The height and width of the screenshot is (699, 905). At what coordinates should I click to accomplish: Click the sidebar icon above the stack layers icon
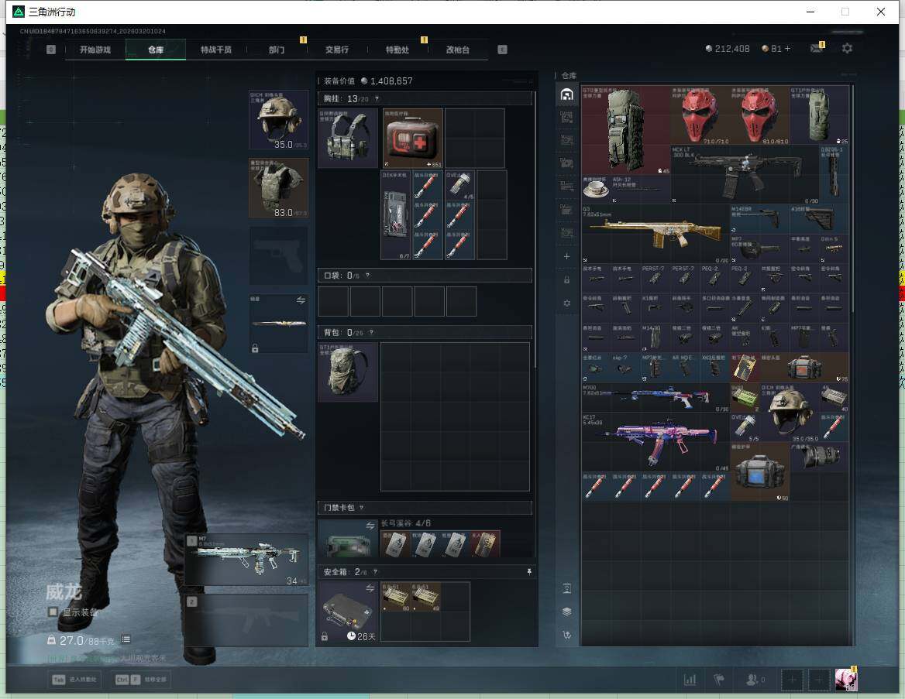coord(566,588)
